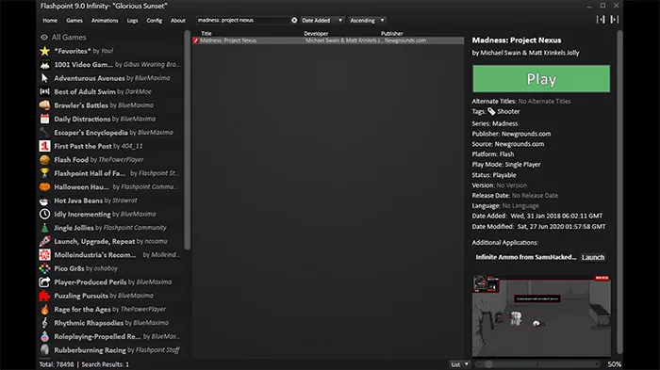Click the search input field
The height and width of the screenshot is (370, 660).
tap(243, 20)
